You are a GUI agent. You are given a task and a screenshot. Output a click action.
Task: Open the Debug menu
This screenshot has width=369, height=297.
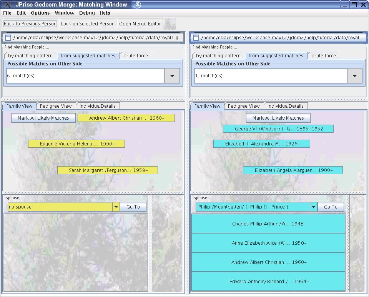(x=87, y=13)
